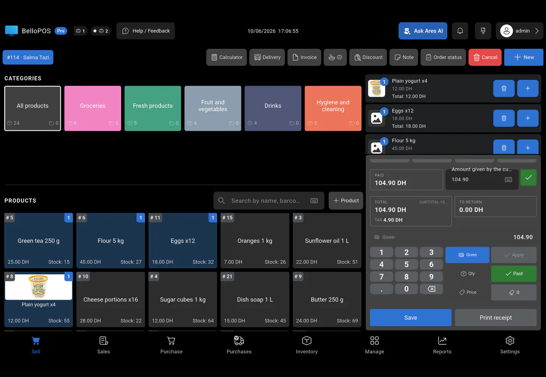Screen dimensions: 546x377
Task: Switch keypad mode to Price
Action: pyautogui.click(x=467, y=292)
